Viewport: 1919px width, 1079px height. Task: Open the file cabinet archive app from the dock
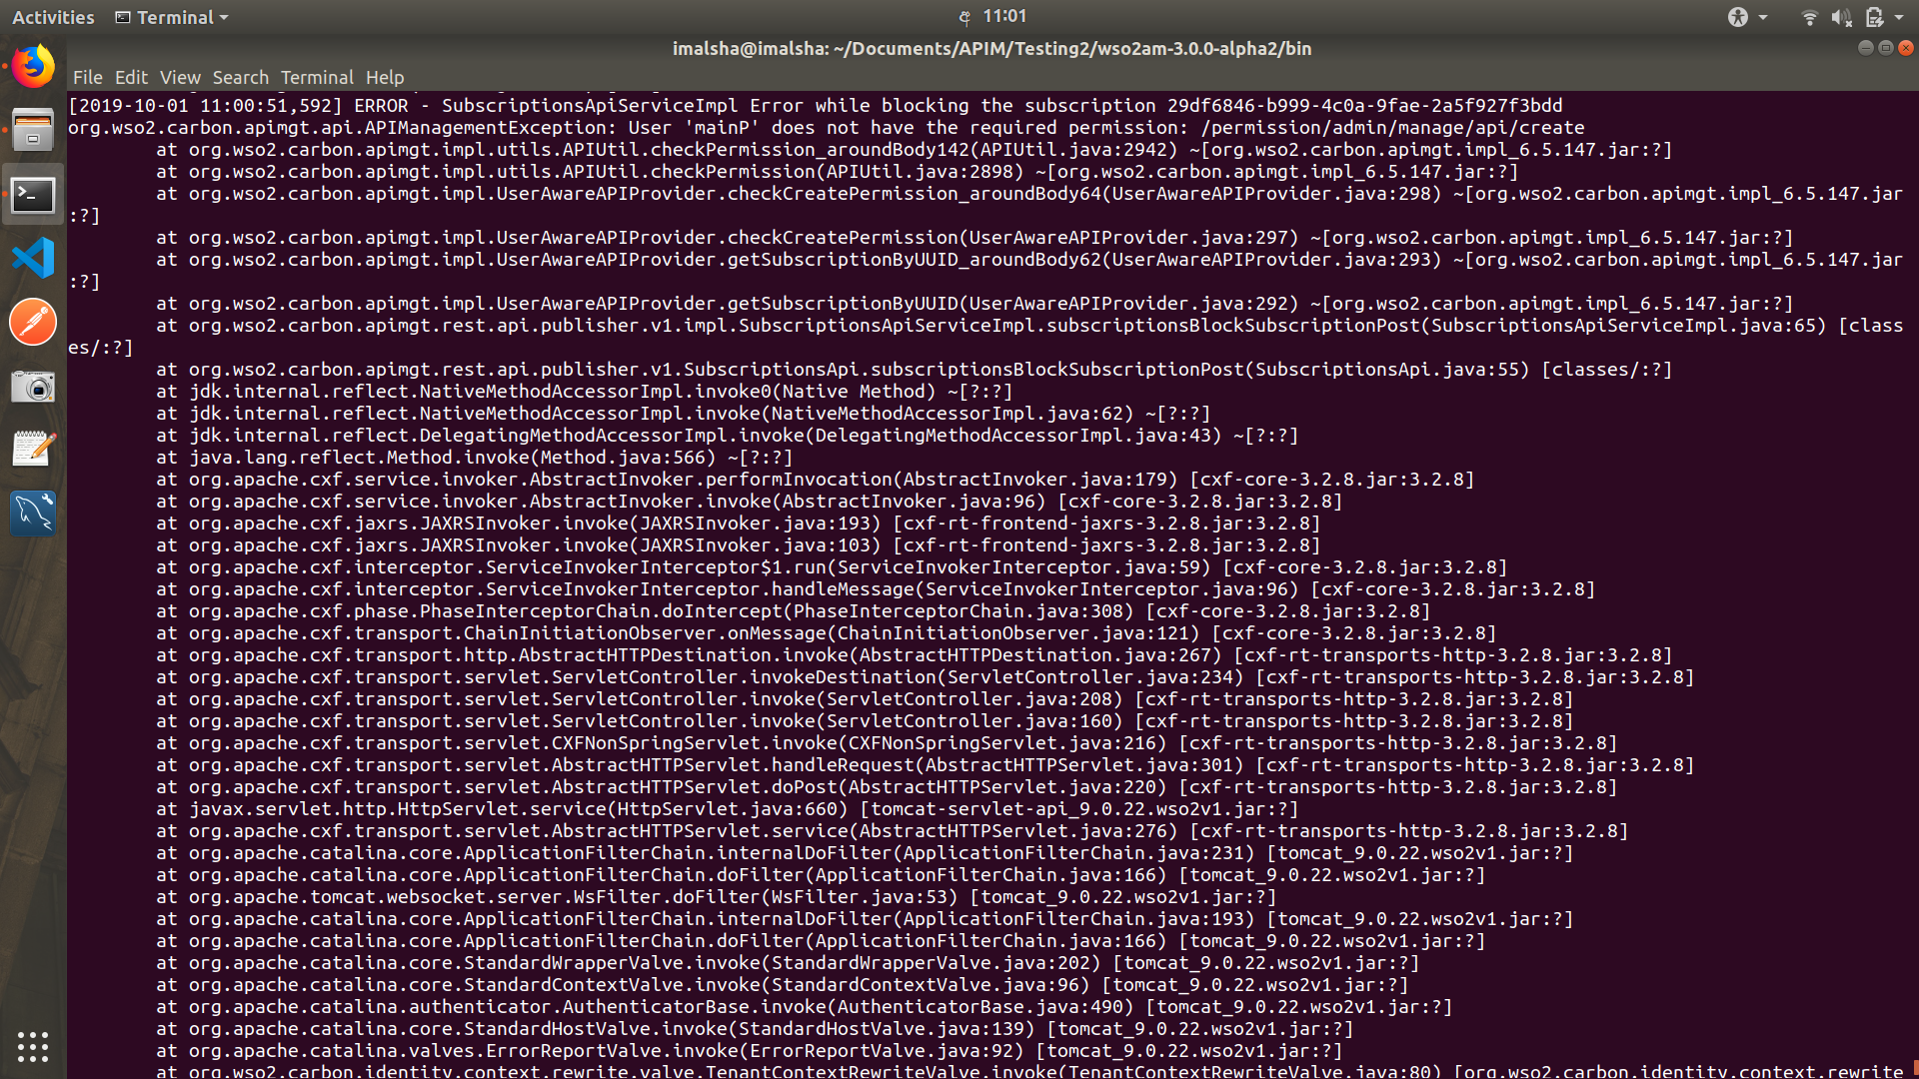(x=33, y=130)
